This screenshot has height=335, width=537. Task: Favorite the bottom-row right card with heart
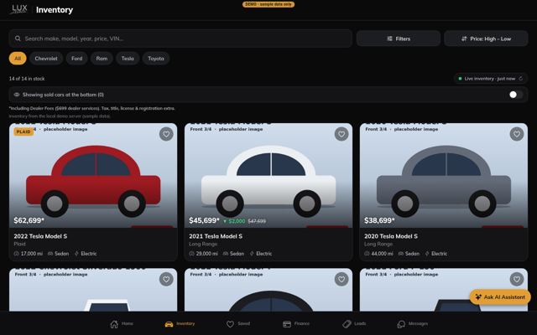[517, 279]
